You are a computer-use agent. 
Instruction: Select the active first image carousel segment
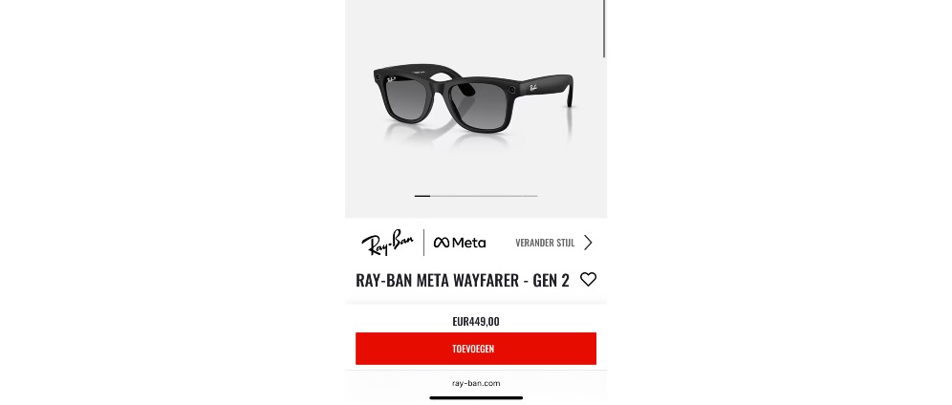pyautogui.click(x=422, y=196)
